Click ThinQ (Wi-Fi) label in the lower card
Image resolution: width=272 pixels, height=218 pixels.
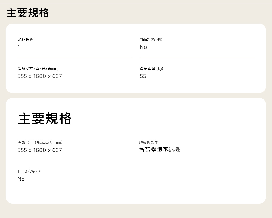click(x=29, y=171)
